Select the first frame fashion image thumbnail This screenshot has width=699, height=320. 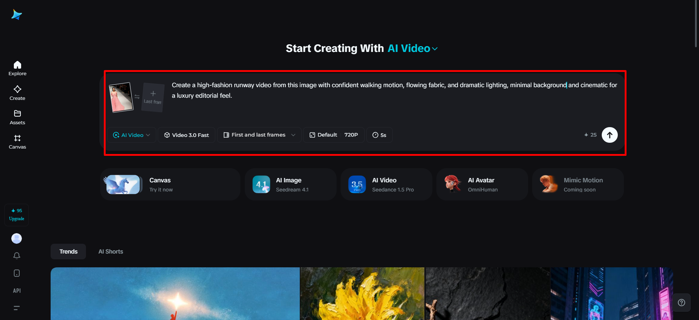122,97
